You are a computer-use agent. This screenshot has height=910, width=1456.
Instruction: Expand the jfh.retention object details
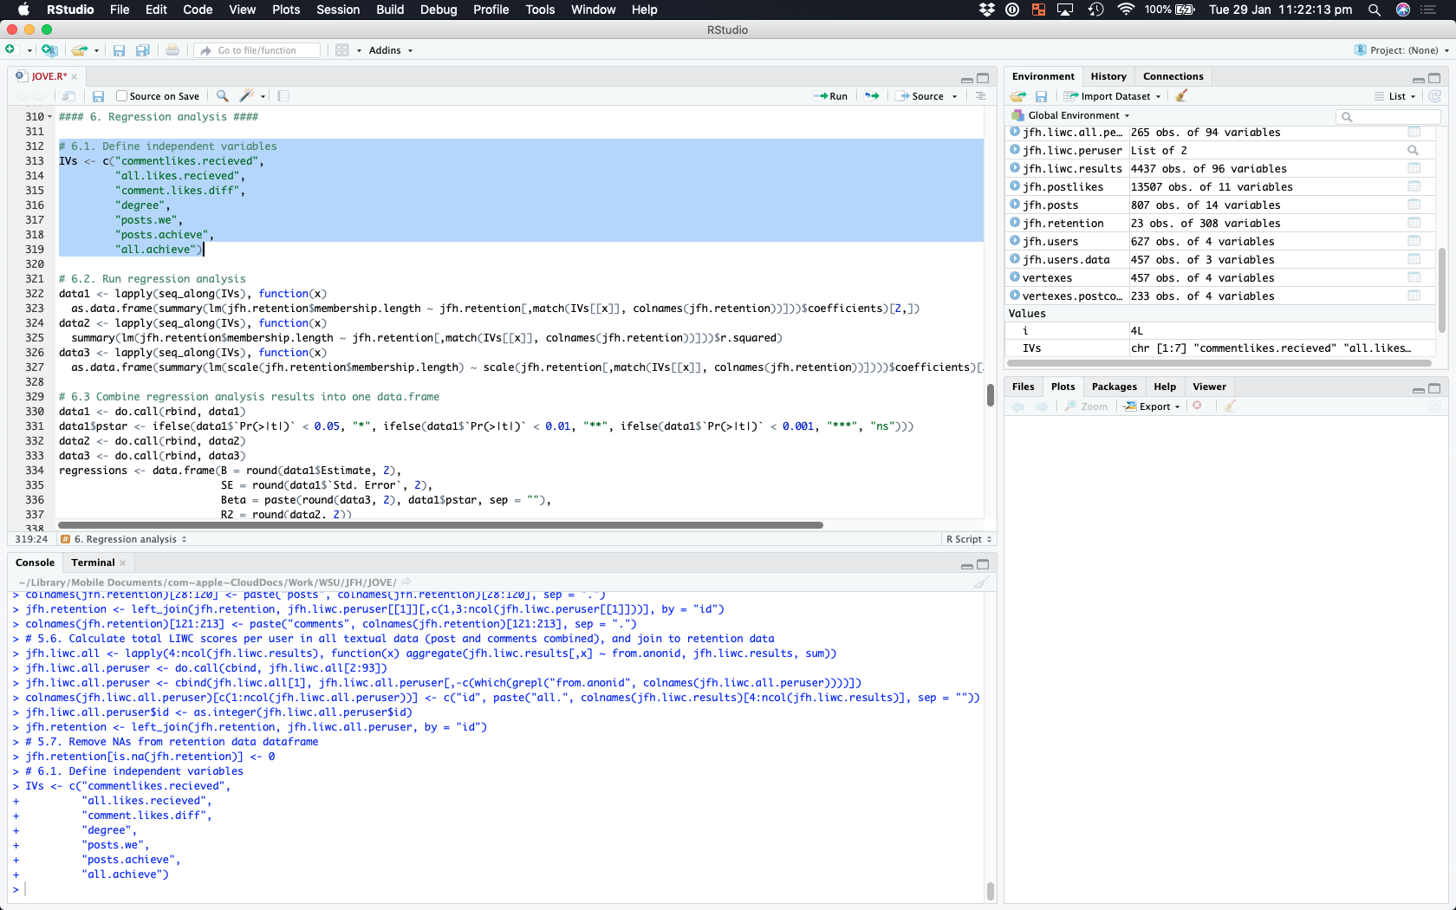[1015, 223]
